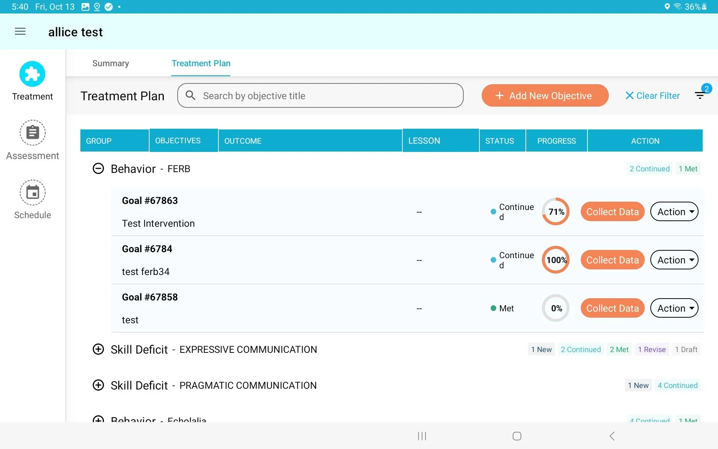Viewport: 718px width, 449px height.
Task: Click the STATUS column header
Action: [x=502, y=141]
